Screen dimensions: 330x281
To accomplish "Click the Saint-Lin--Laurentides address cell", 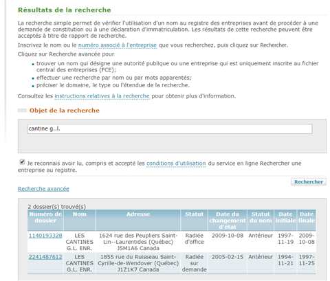I will pyautogui.click(x=138, y=242).
